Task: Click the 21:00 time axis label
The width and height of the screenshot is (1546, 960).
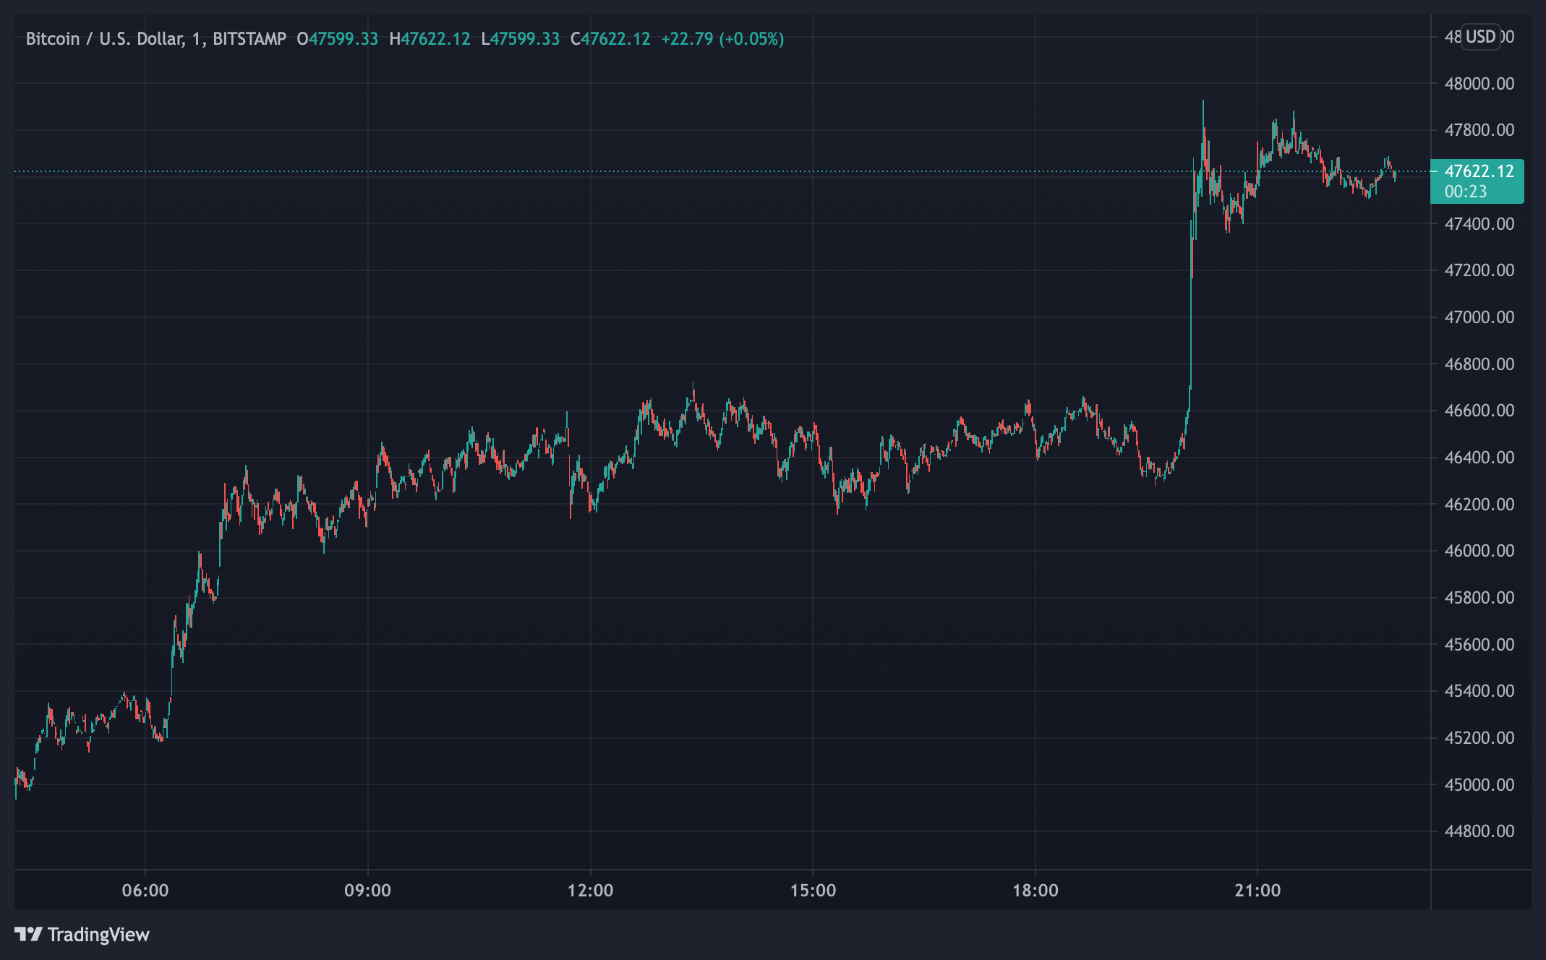Action: click(x=1257, y=890)
